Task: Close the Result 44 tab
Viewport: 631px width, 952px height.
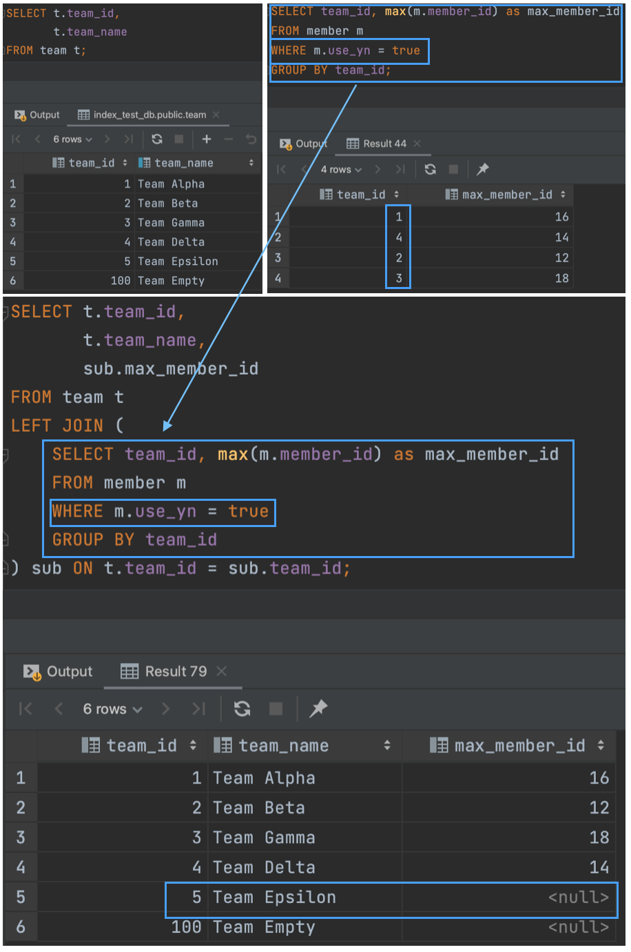Action: point(417,143)
